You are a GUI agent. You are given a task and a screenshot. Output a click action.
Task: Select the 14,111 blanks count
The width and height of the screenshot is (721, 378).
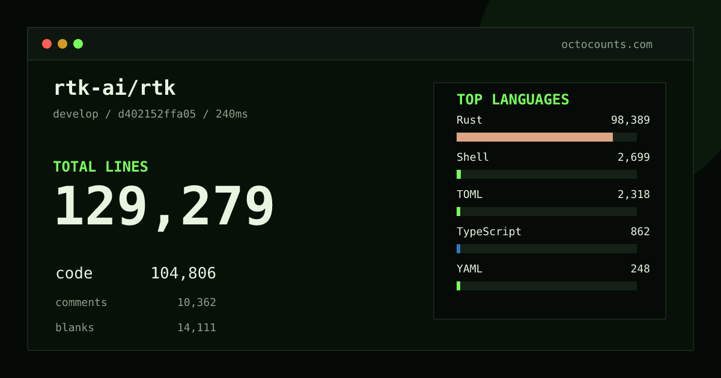tap(196, 328)
